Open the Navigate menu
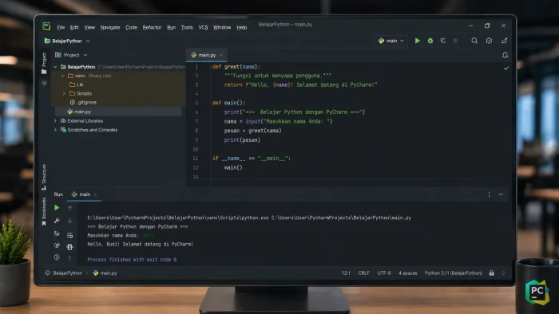This screenshot has width=559, height=314. tap(110, 27)
